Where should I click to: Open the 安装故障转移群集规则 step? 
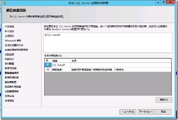pyautogui.click(x=16, y=50)
